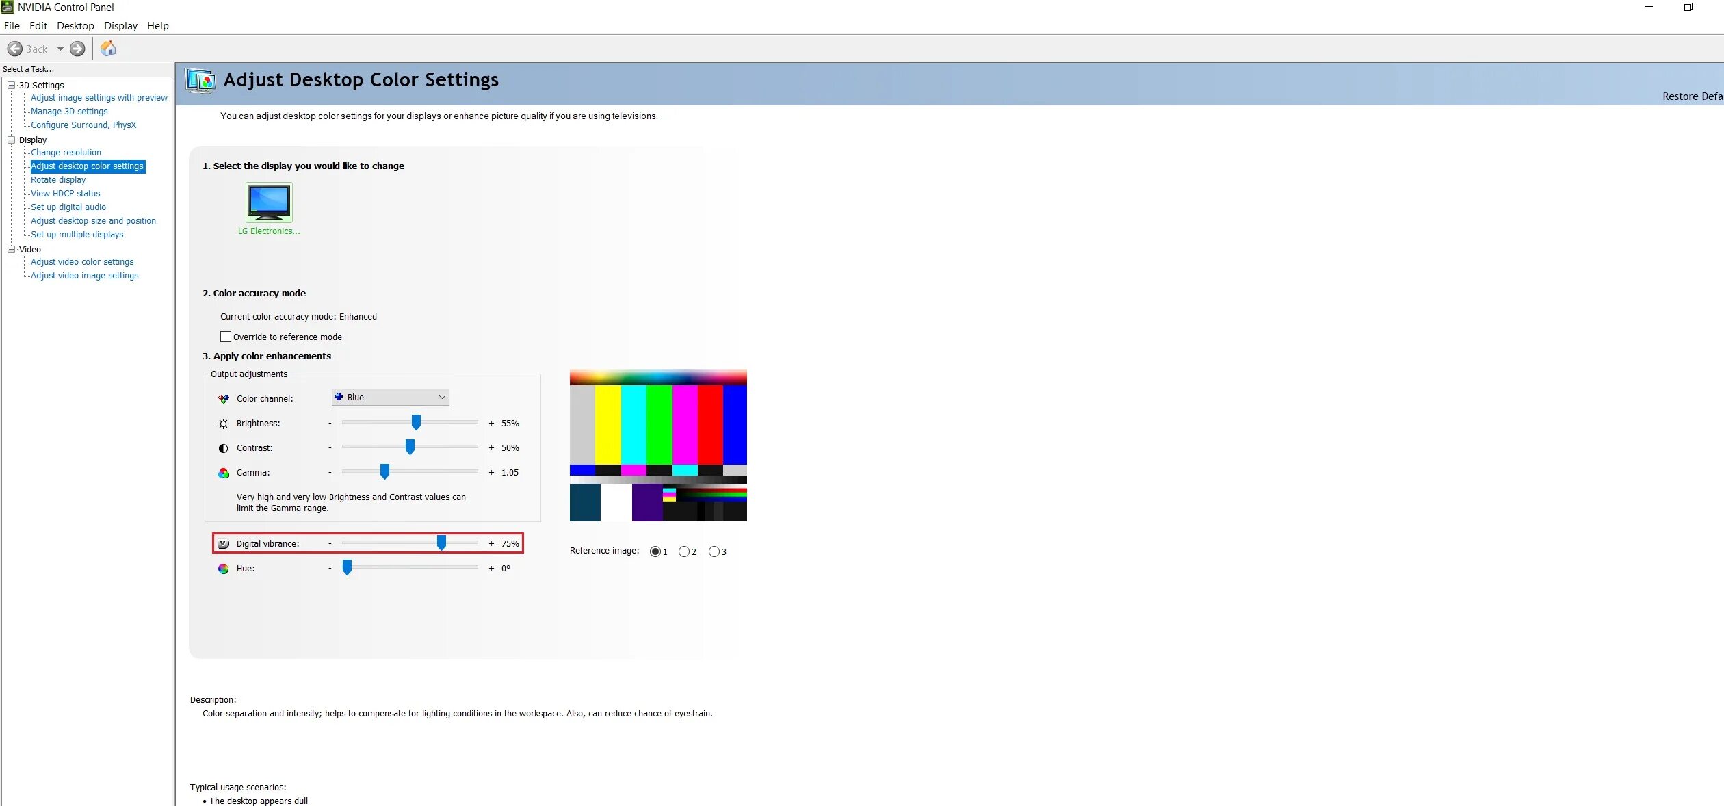The width and height of the screenshot is (1724, 806).
Task: Click the Hue adjustment icon
Action: (221, 567)
